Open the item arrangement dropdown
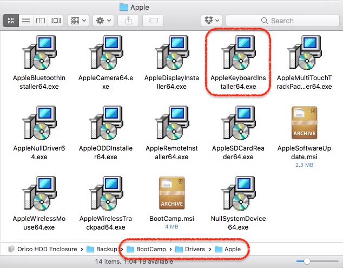This screenshot has height=268, width=343. pyautogui.click(x=78, y=21)
